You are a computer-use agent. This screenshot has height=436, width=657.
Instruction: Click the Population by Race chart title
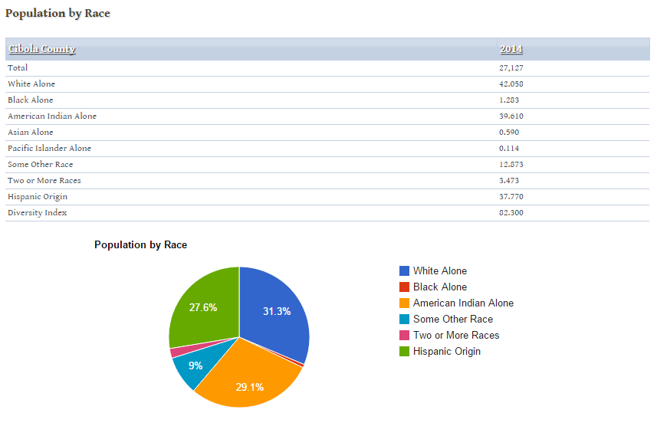click(140, 244)
